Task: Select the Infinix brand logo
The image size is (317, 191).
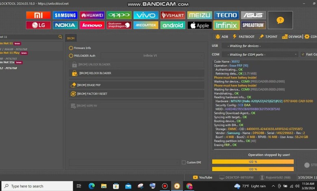Action: (x=226, y=25)
